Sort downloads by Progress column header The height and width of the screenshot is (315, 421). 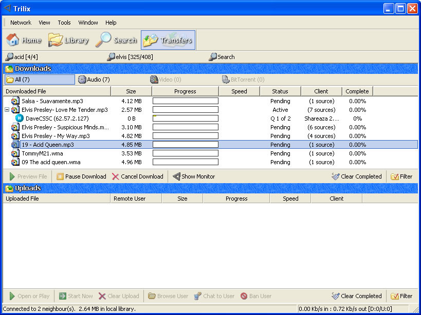(x=185, y=91)
